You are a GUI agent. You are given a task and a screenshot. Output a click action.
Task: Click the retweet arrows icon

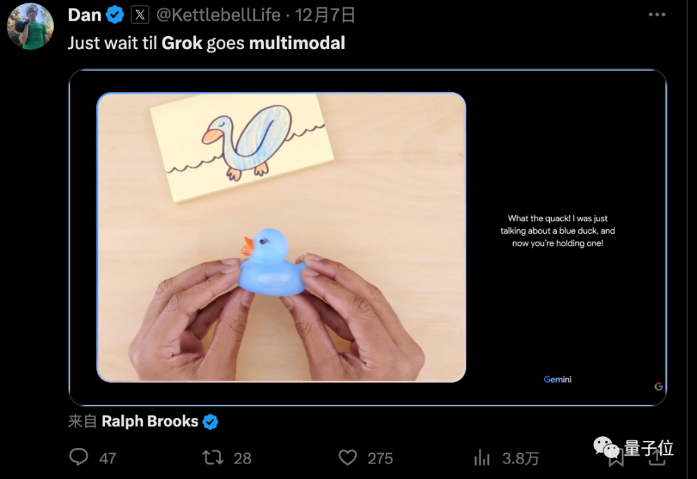tap(212, 458)
